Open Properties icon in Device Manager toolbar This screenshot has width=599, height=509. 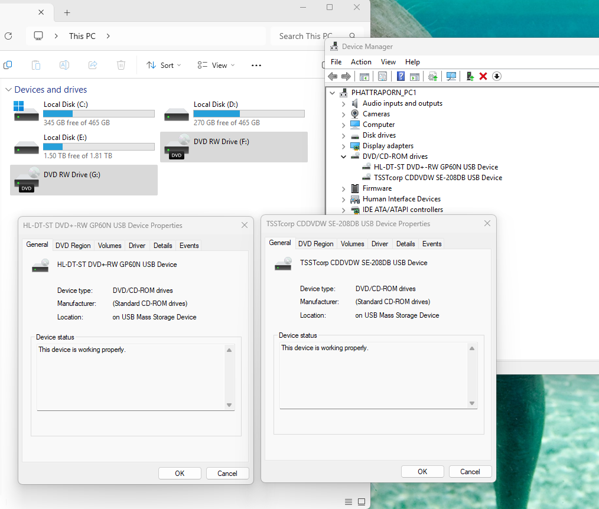[x=382, y=76]
